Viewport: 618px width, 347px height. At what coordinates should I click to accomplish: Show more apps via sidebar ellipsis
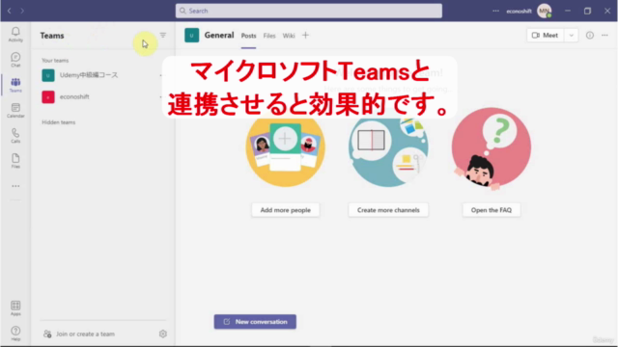pos(15,186)
